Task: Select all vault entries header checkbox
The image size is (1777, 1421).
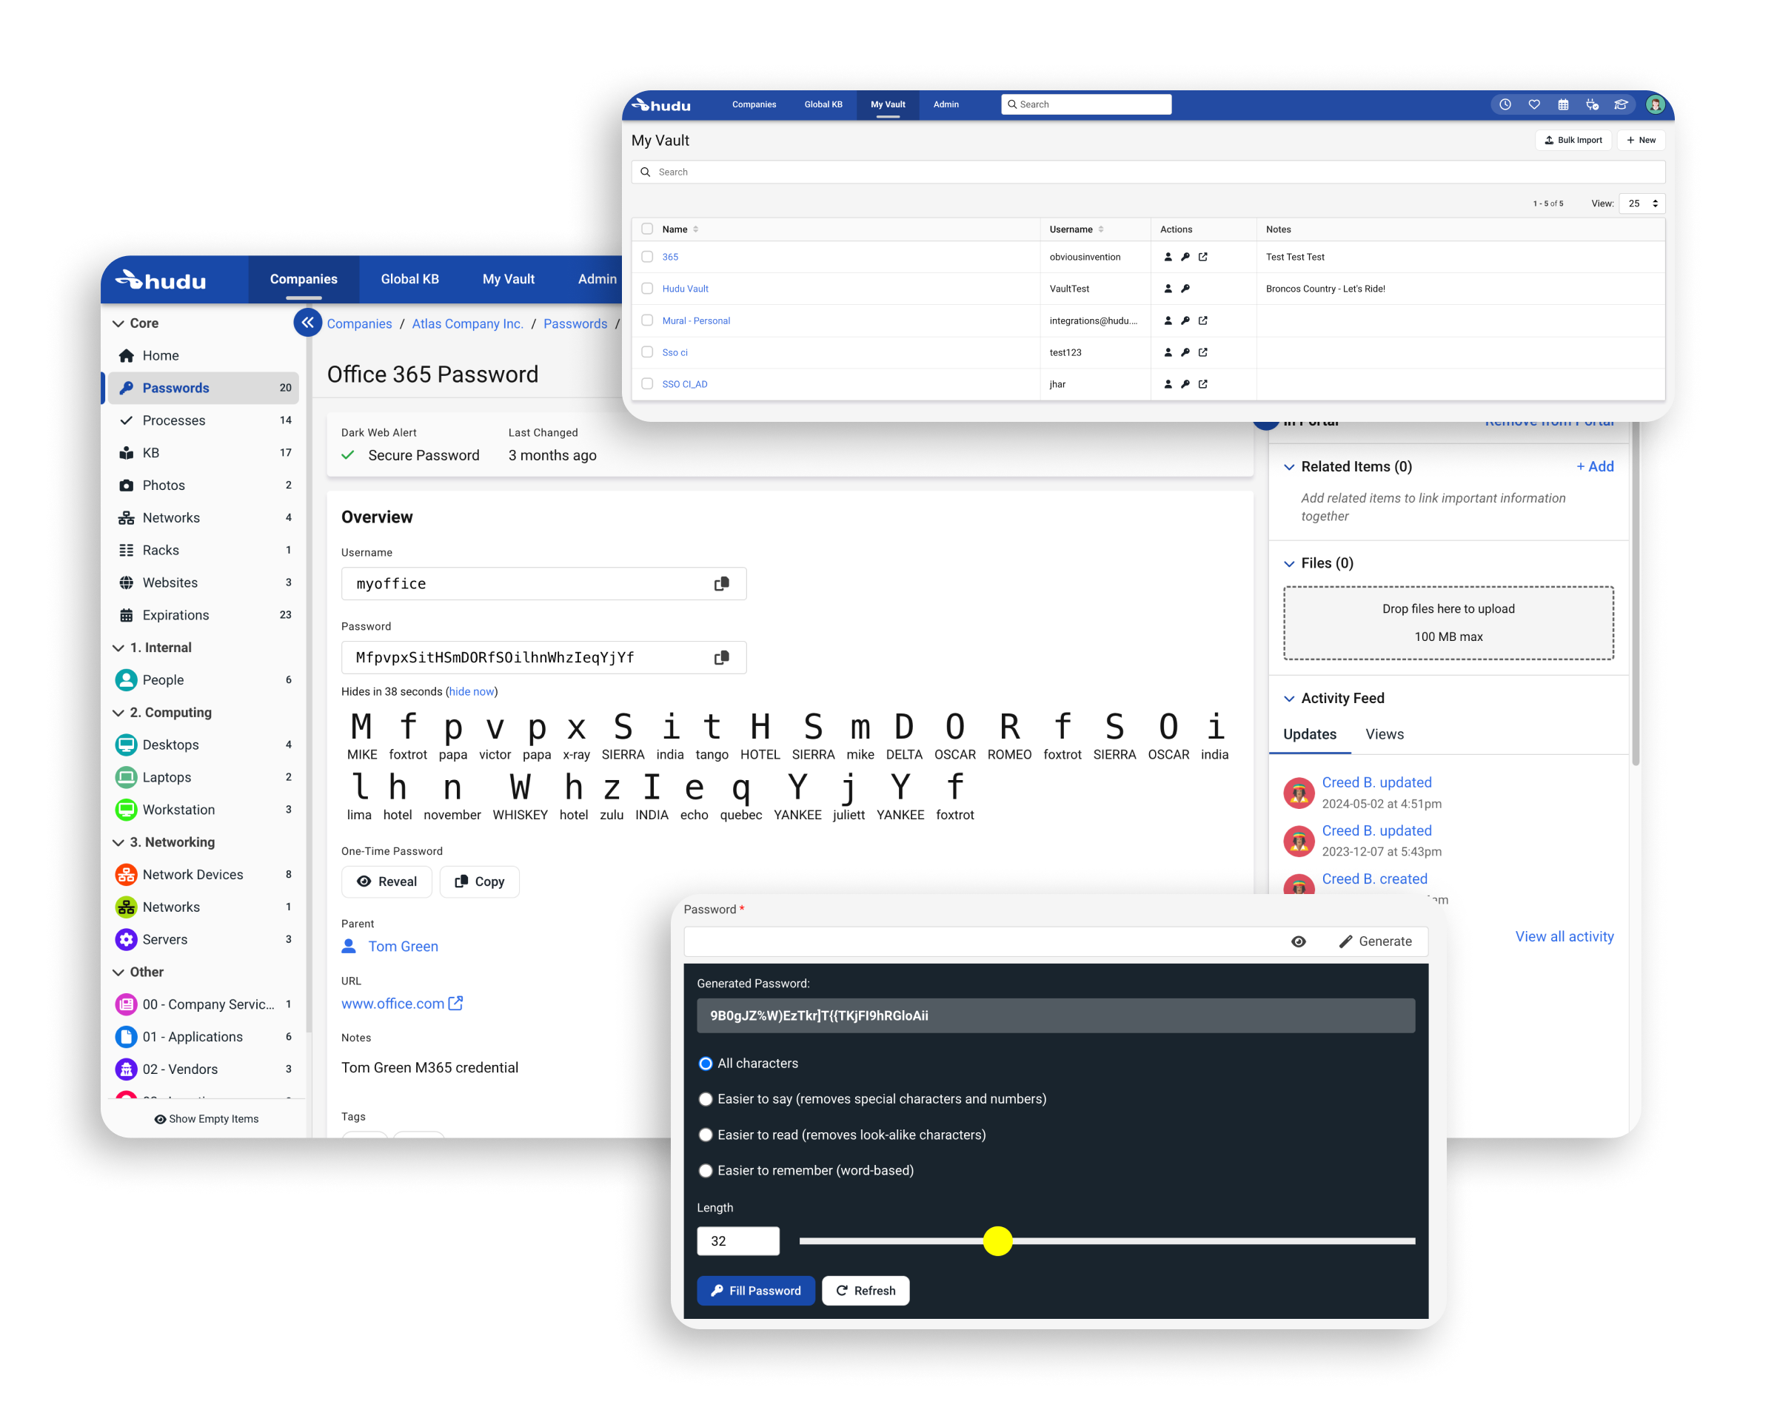Action: tap(648, 229)
